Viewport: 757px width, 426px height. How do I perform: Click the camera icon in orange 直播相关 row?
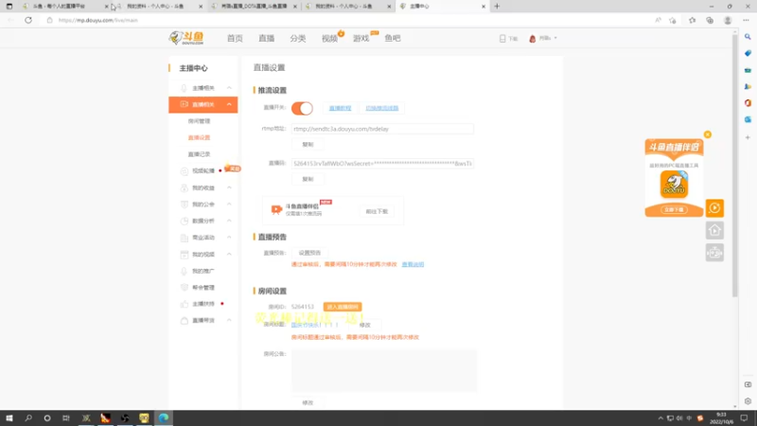(x=184, y=104)
